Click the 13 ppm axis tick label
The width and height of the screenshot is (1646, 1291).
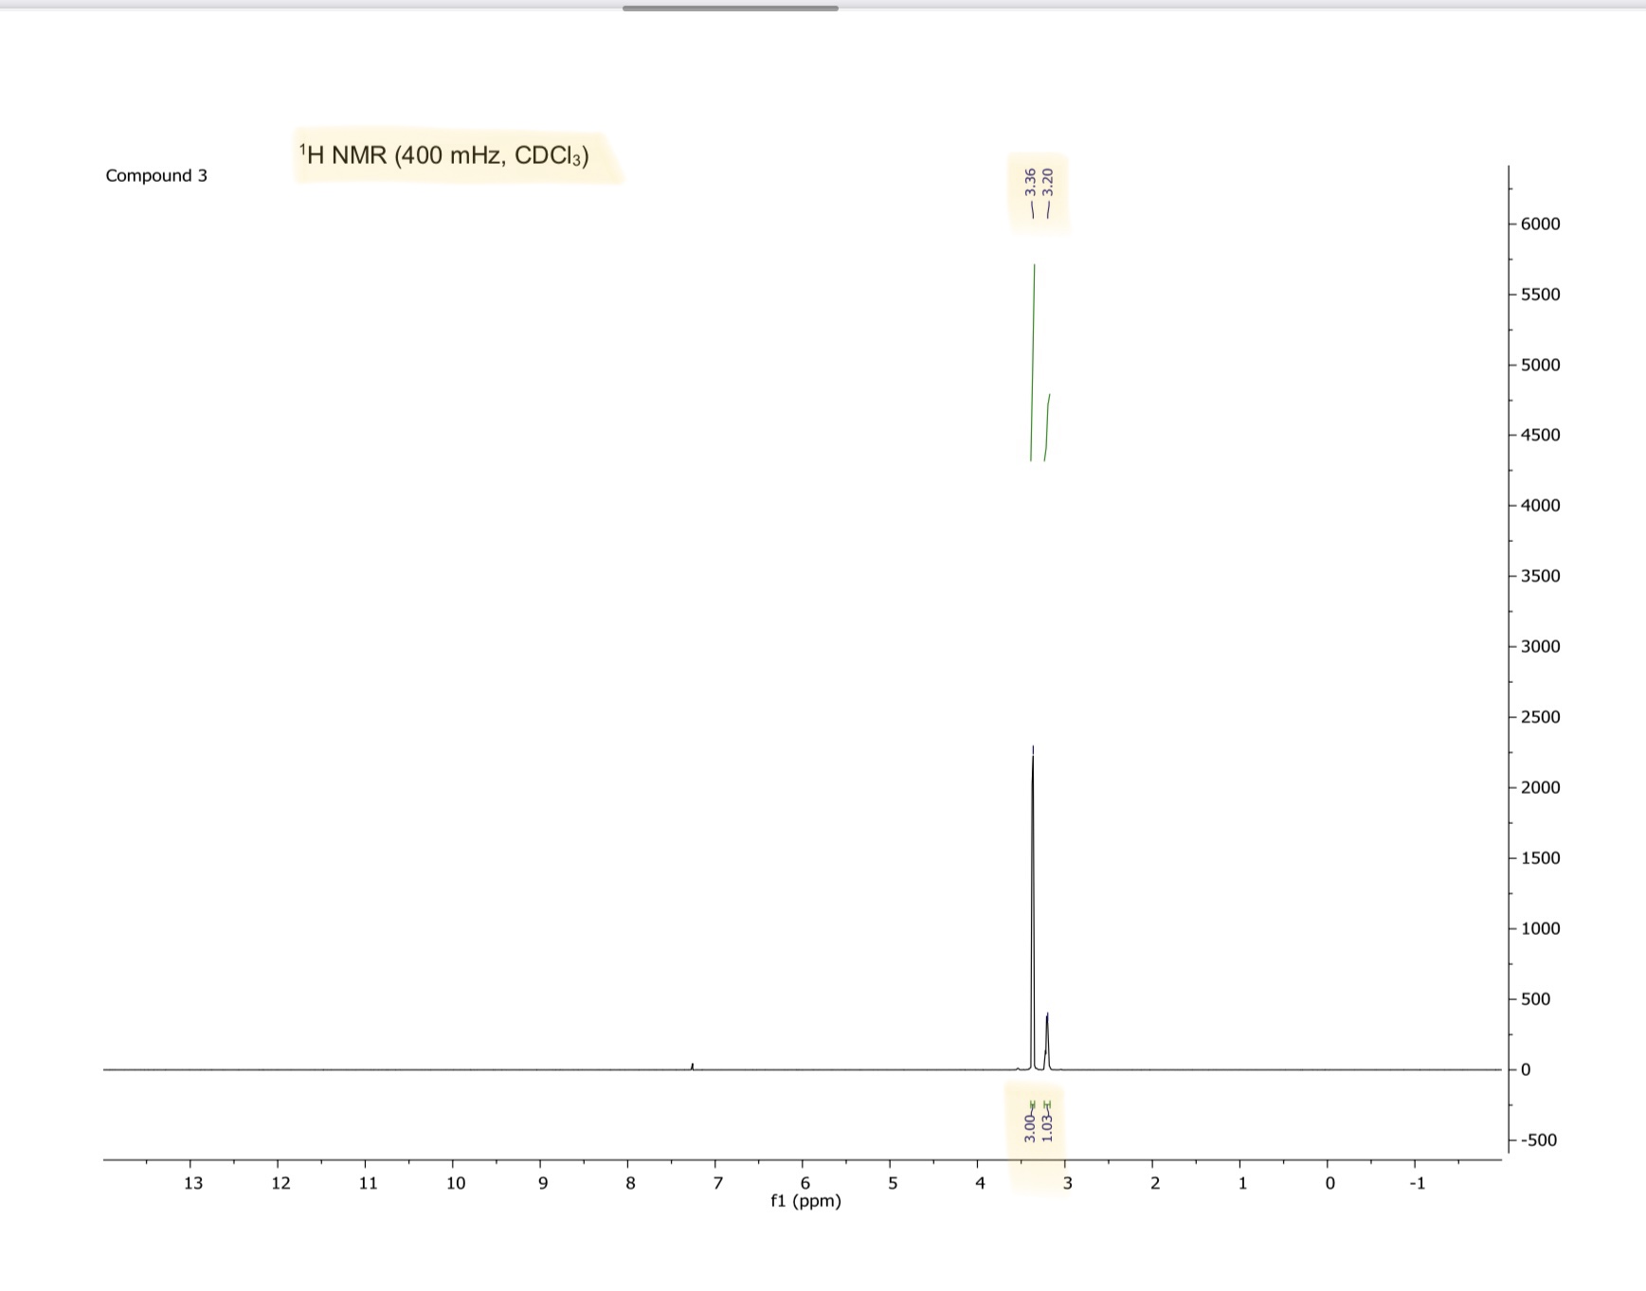coord(193,1183)
